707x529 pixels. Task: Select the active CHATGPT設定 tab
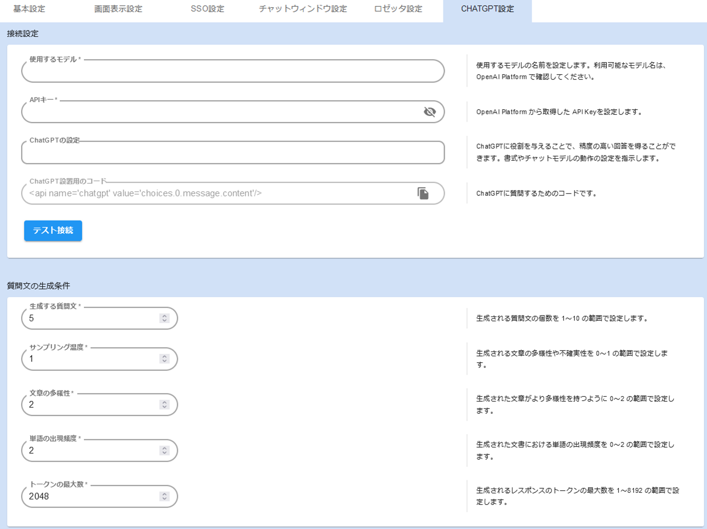tap(487, 9)
